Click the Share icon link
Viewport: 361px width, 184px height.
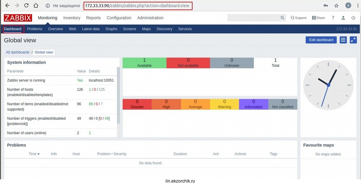(318, 18)
